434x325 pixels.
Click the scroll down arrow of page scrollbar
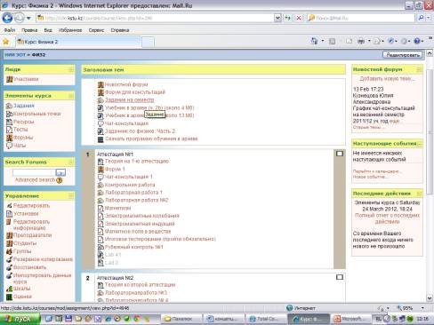(430, 298)
